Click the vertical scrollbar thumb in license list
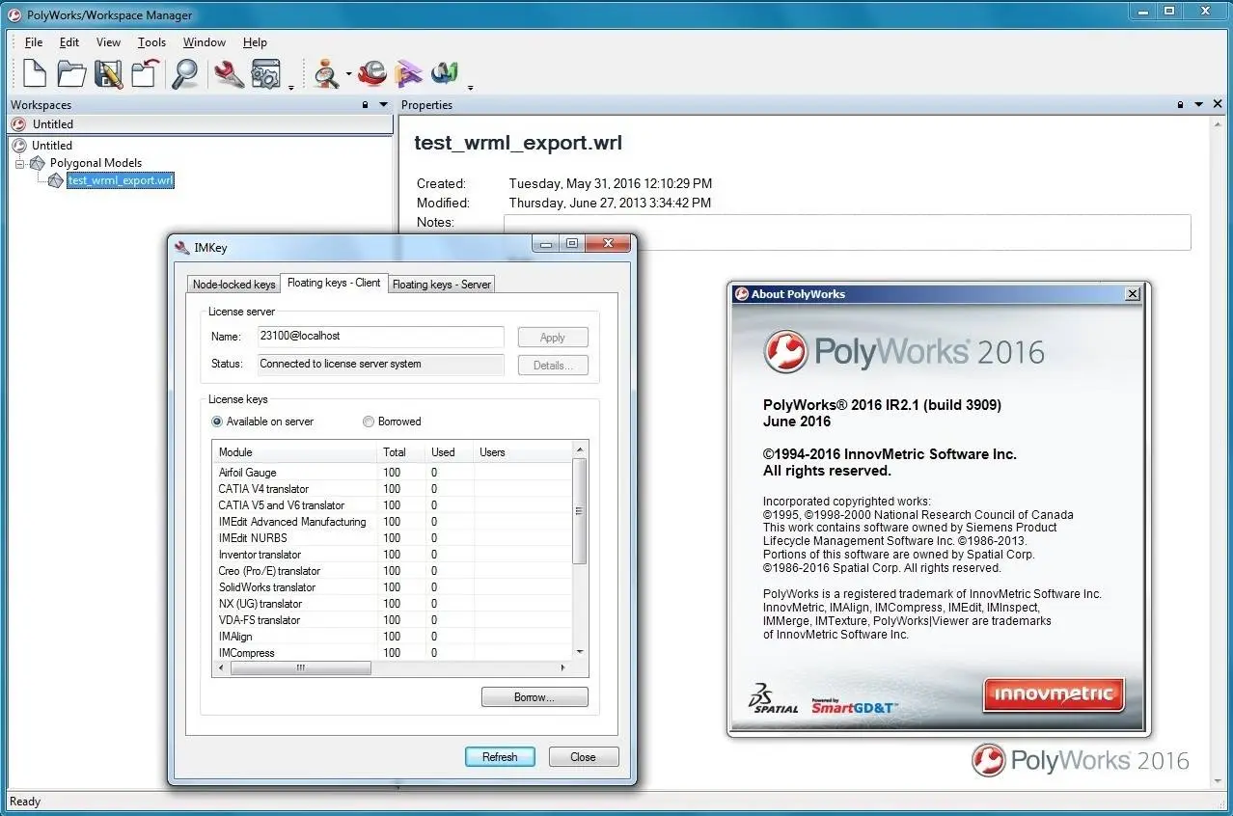 coord(580,511)
